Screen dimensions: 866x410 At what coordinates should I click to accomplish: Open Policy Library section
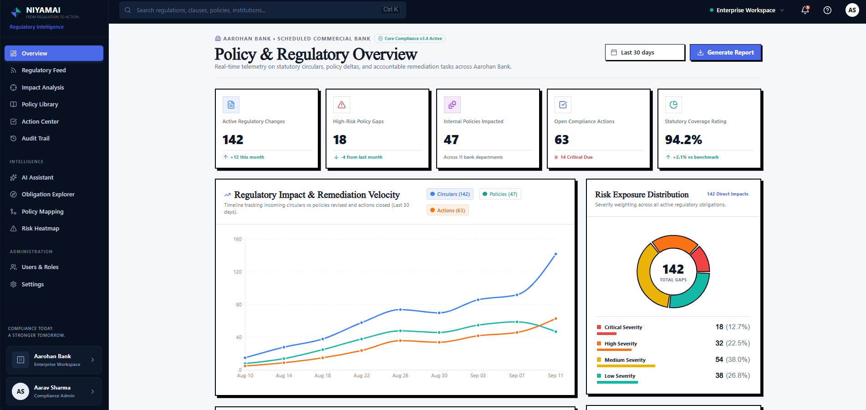[54, 105]
